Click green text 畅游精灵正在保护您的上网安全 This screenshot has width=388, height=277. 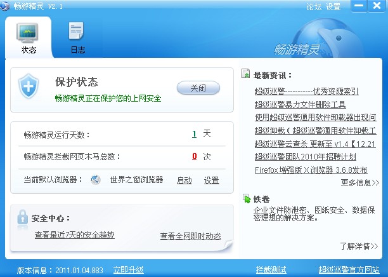pos(108,98)
